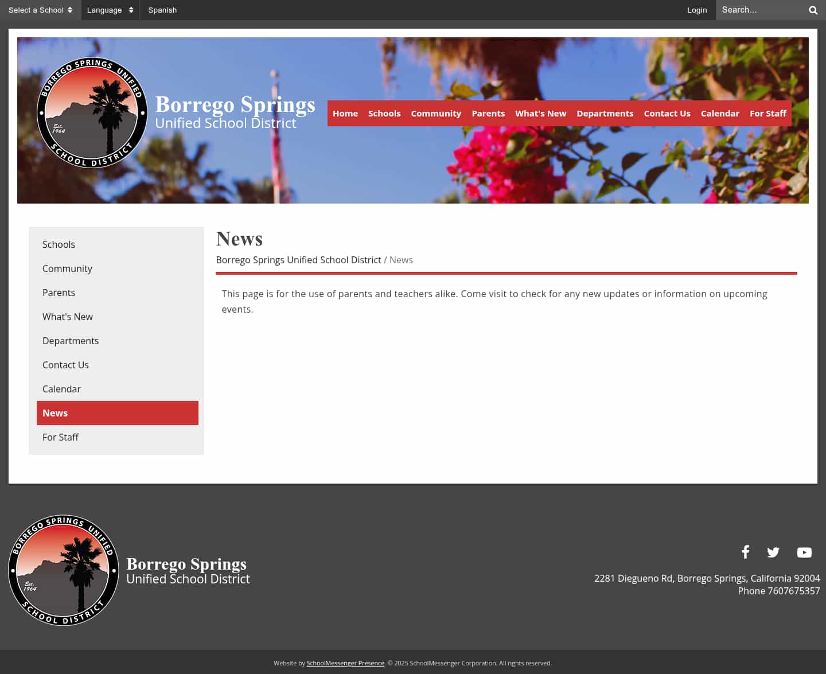The height and width of the screenshot is (674, 826).
Task: Open the Schools menu in red navbar
Action: 384,114
